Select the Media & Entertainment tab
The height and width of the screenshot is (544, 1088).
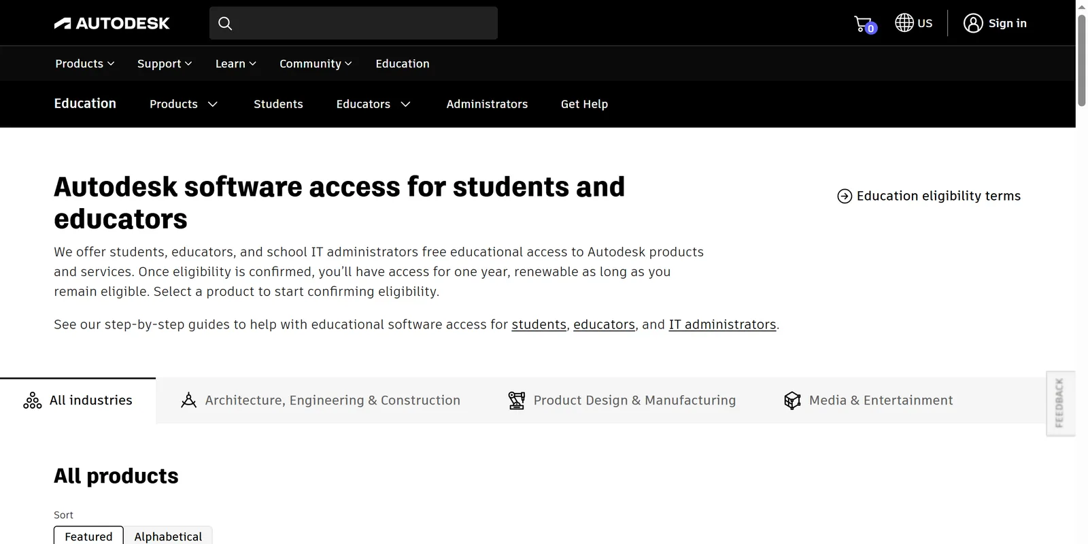pos(868,401)
